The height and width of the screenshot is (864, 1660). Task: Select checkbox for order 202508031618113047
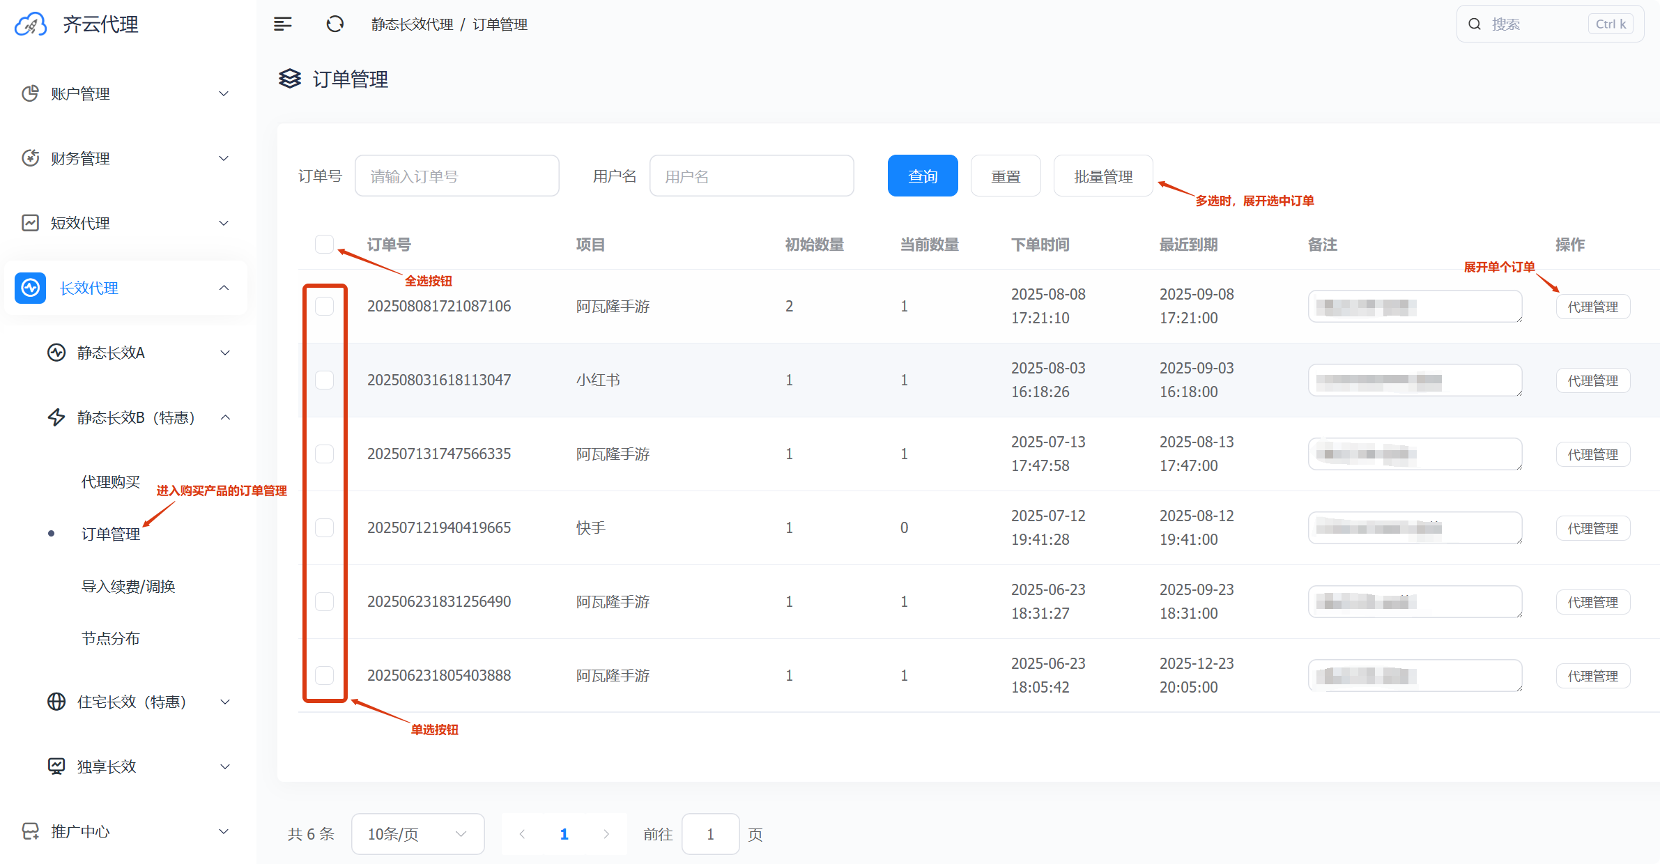point(324,380)
